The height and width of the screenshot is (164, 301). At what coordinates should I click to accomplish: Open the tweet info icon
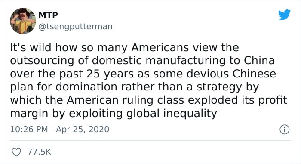[x=284, y=130]
